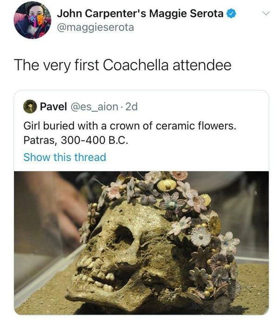Image resolution: width=278 pixels, height=324 pixels.
Task: Expand the tweet options chevron
Action: (x=266, y=13)
